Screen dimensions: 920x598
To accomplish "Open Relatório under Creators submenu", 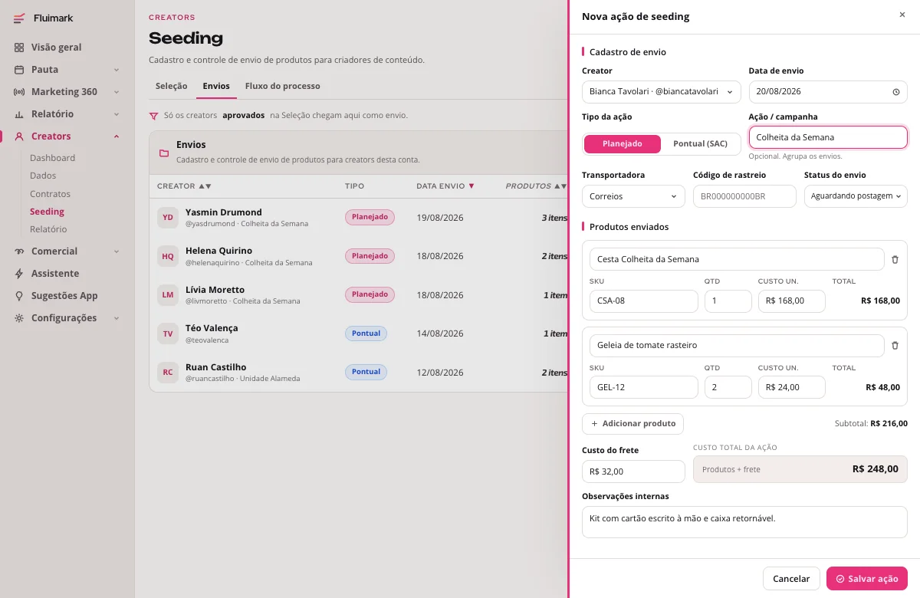I will pos(48,229).
